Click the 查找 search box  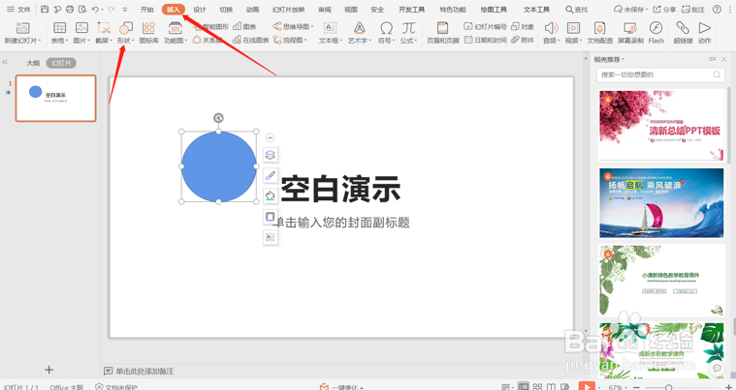pos(577,10)
